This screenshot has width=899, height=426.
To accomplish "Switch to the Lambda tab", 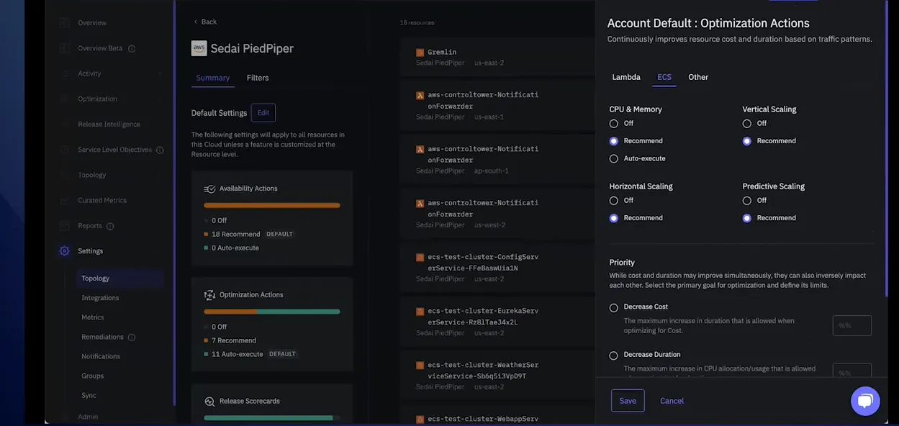I will pos(626,77).
